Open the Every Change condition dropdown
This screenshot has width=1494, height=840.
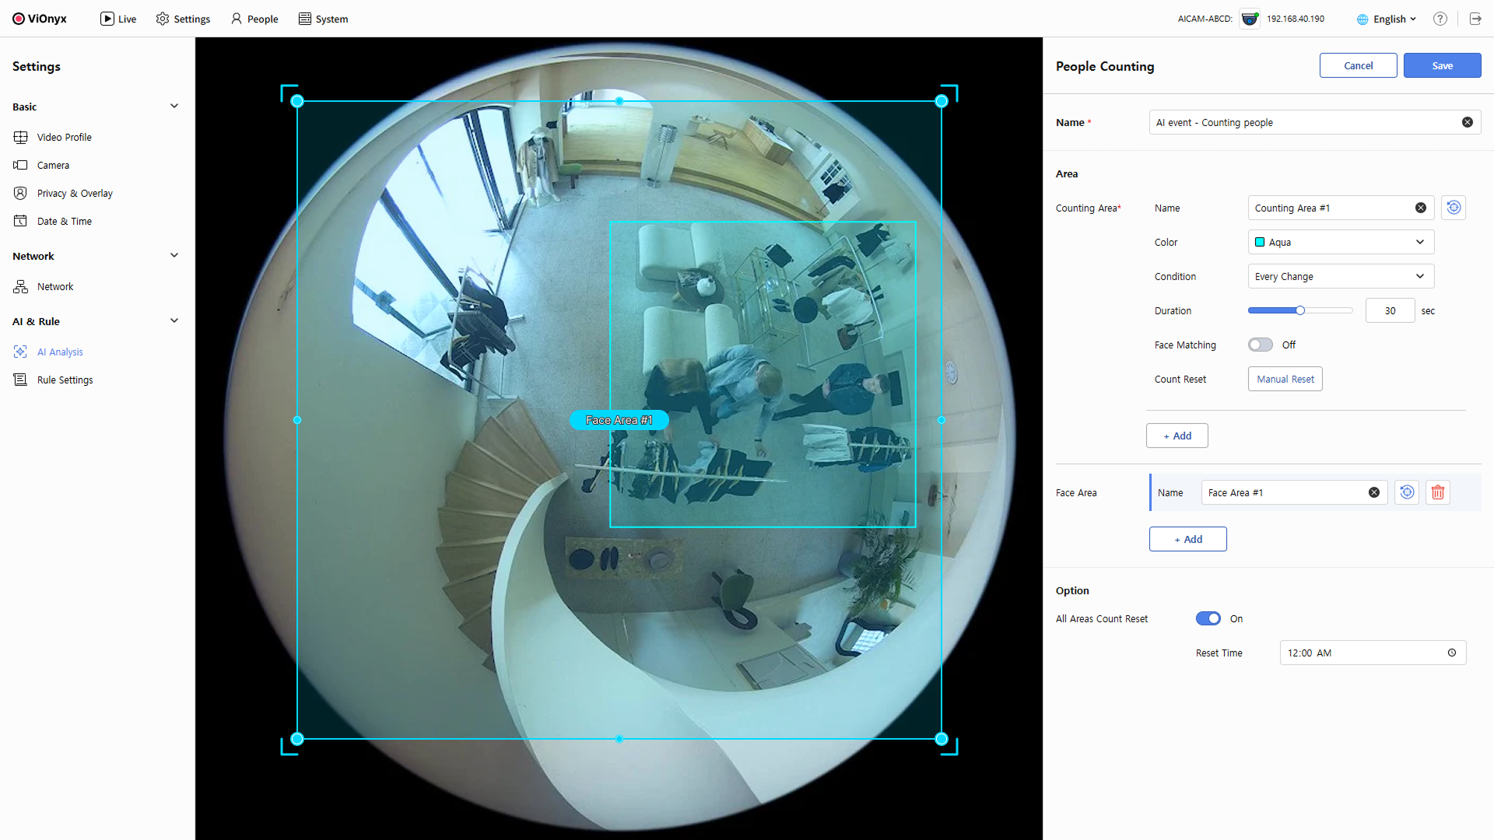click(1340, 276)
